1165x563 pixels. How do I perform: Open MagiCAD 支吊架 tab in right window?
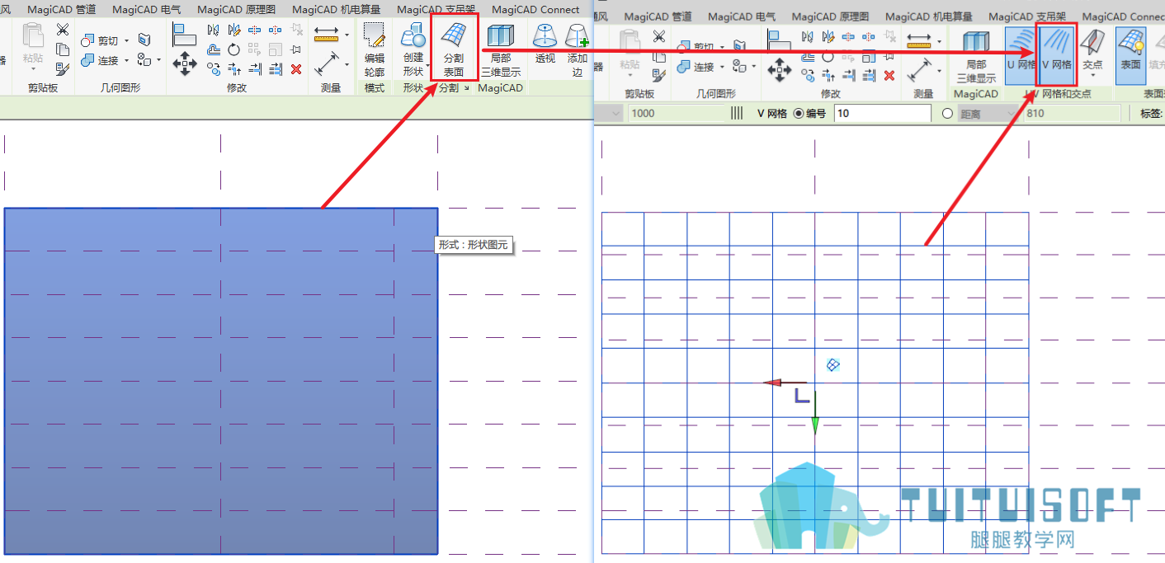pyautogui.click(x=1027, y=16)
